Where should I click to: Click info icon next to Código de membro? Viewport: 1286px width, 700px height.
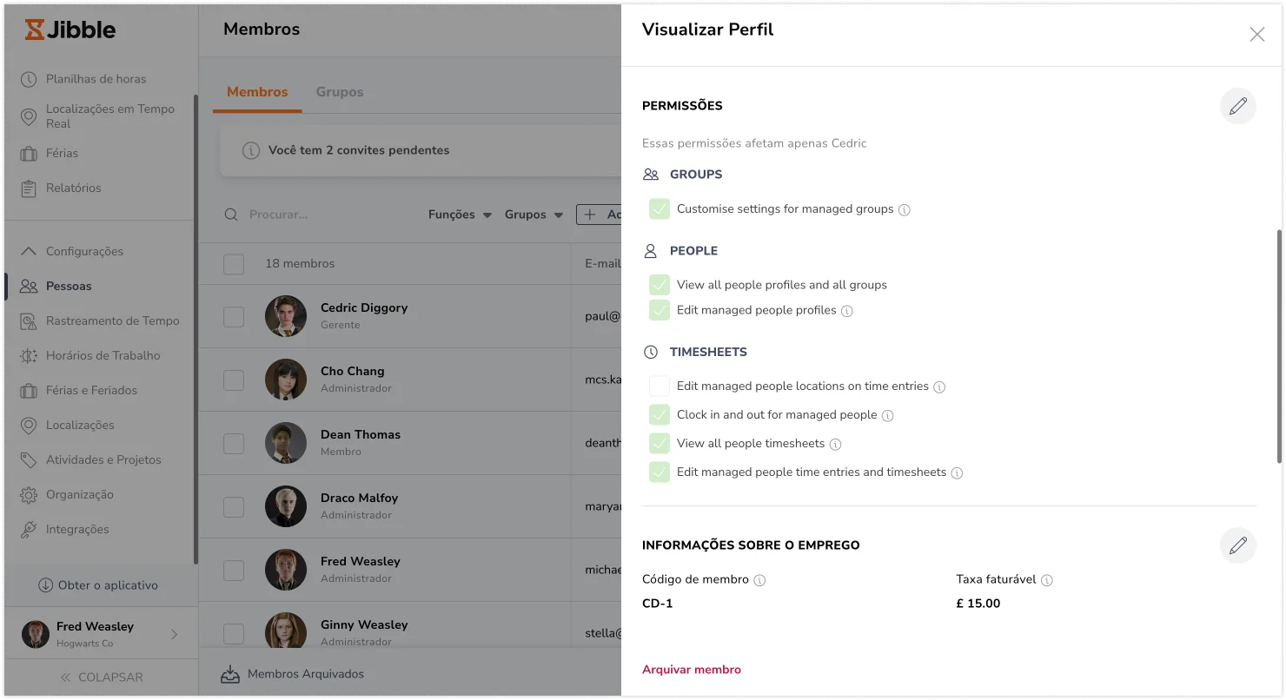coord(759,580)
